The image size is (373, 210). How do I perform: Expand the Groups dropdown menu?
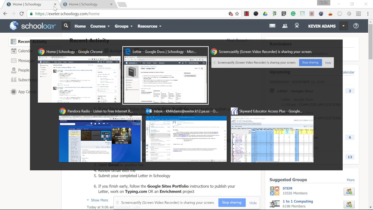click(x=124, y=26)
